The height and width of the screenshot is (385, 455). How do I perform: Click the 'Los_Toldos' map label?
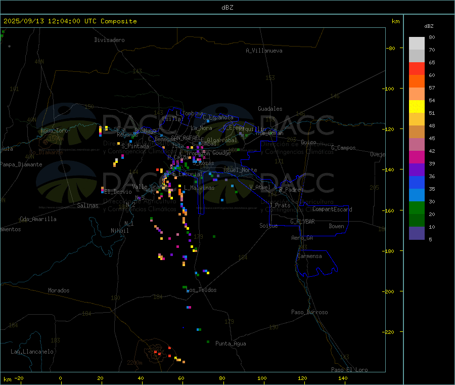click(201, 290)
